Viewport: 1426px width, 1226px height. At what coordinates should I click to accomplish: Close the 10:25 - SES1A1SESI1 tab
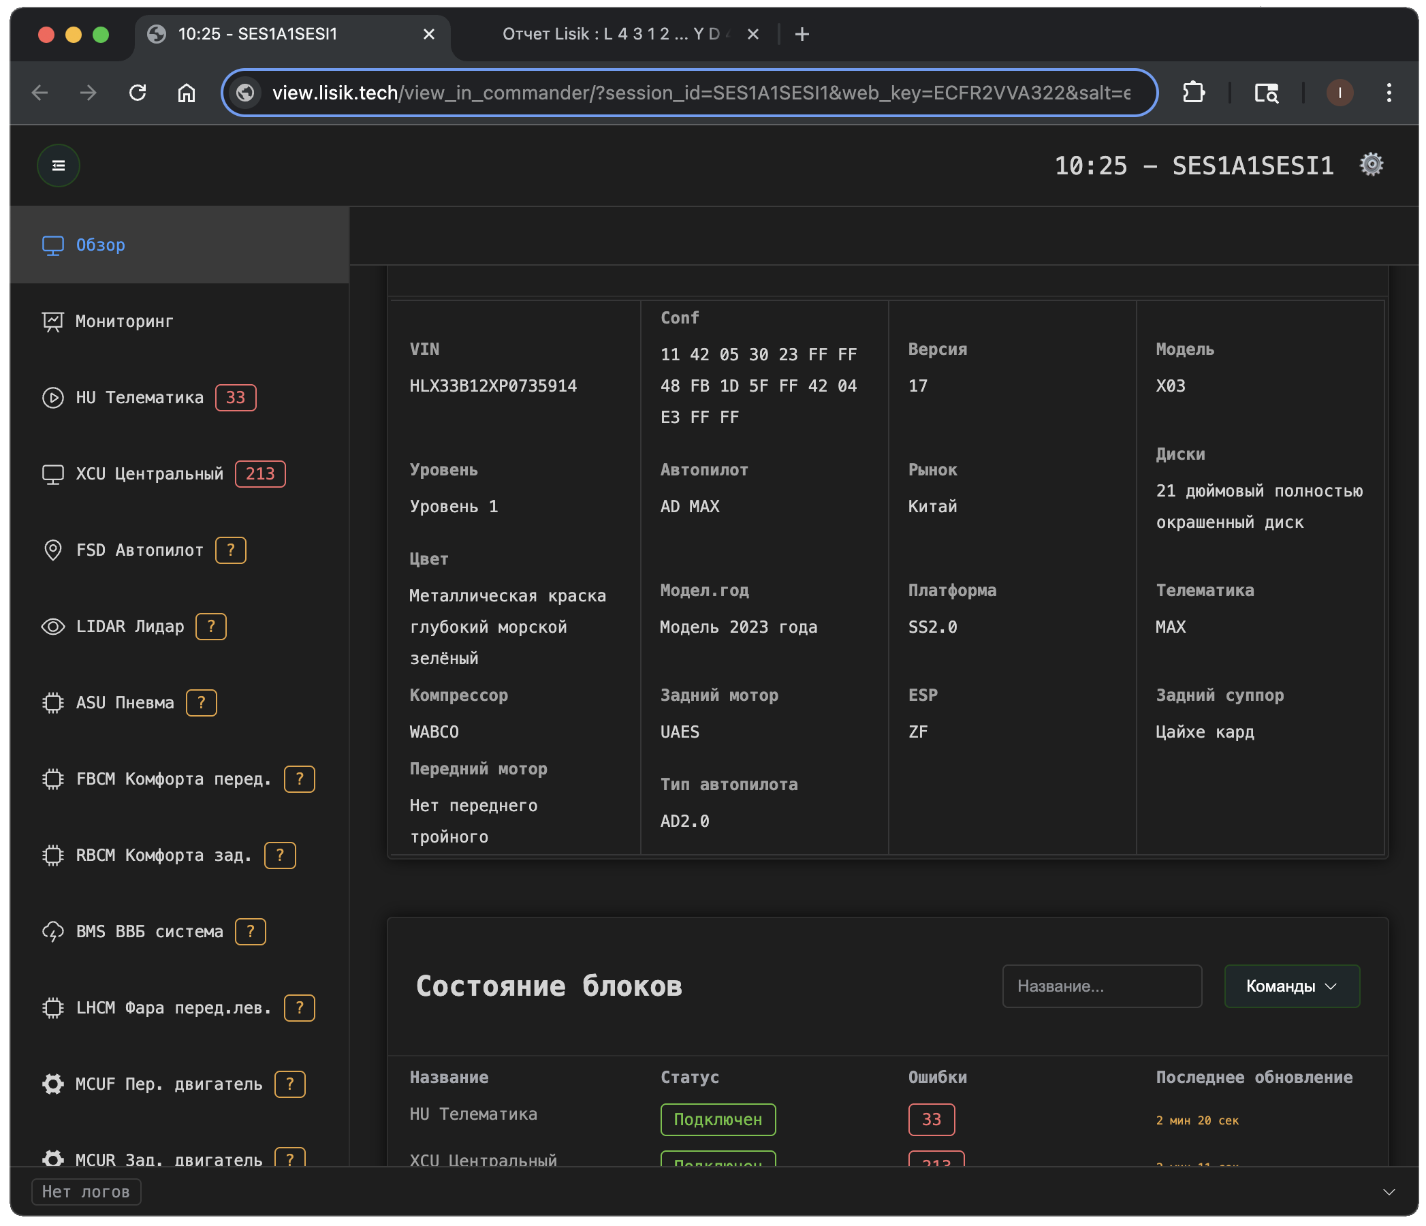tap(429, 34)
